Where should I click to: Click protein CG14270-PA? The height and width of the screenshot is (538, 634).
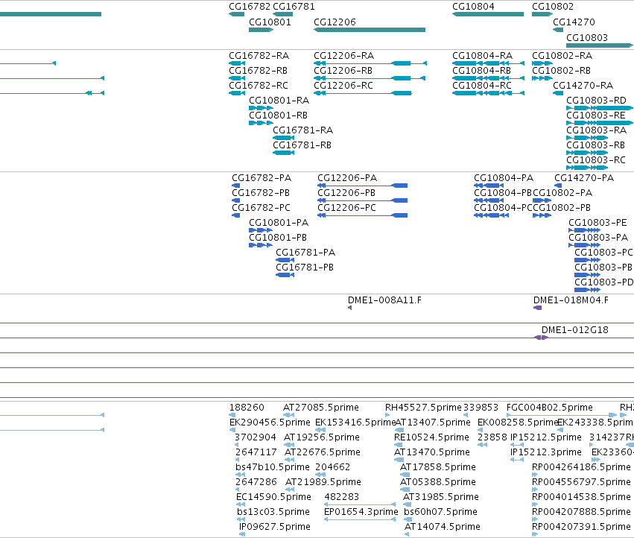point(584,178)
